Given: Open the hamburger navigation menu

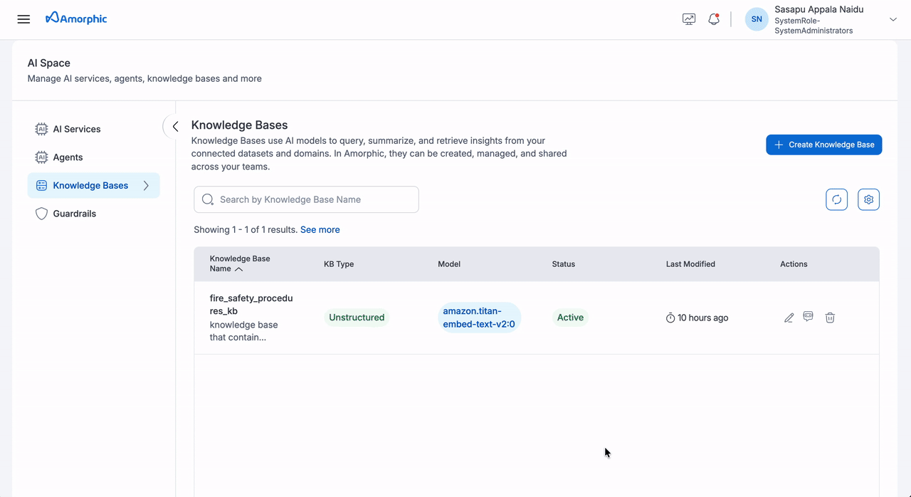Looking at the screenshot, I should pos(23,19).
